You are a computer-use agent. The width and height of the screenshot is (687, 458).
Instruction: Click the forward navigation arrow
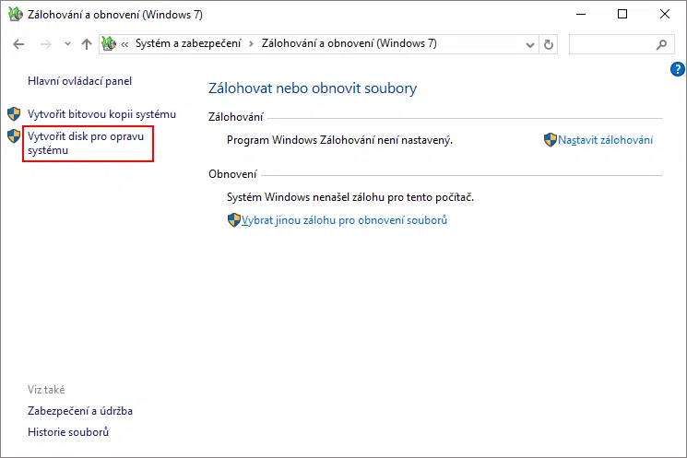(x=45, y=44)
